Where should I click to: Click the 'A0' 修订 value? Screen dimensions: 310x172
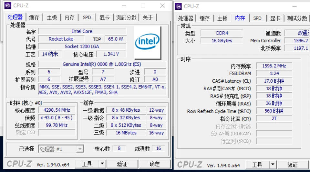(155, 79)
